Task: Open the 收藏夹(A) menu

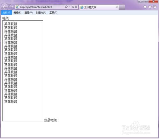Action: click(41, 13)
